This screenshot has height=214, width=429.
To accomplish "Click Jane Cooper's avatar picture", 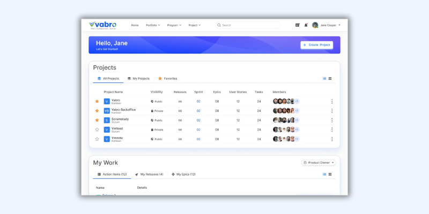I will tap(315, 25).
